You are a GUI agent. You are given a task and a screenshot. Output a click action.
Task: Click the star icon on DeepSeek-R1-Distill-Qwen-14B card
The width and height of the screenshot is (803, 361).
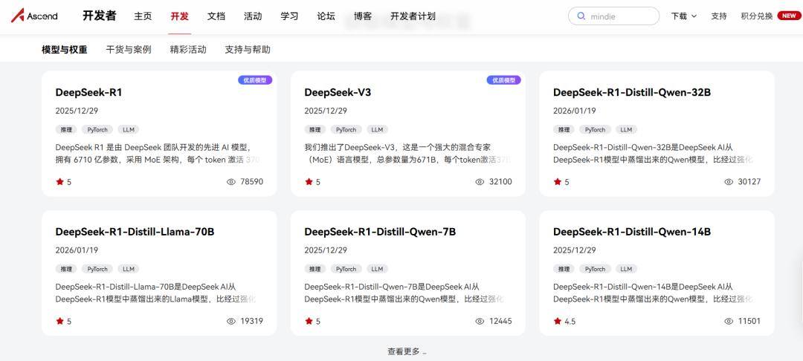click(557, 322)
